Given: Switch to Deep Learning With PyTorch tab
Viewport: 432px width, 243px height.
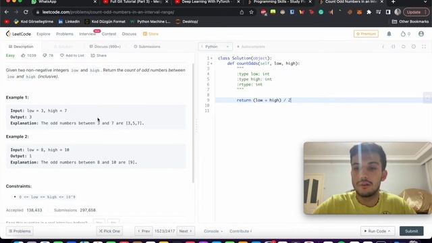Looking at the screenshot, I should pyautogui.click(x=207, y=2).
